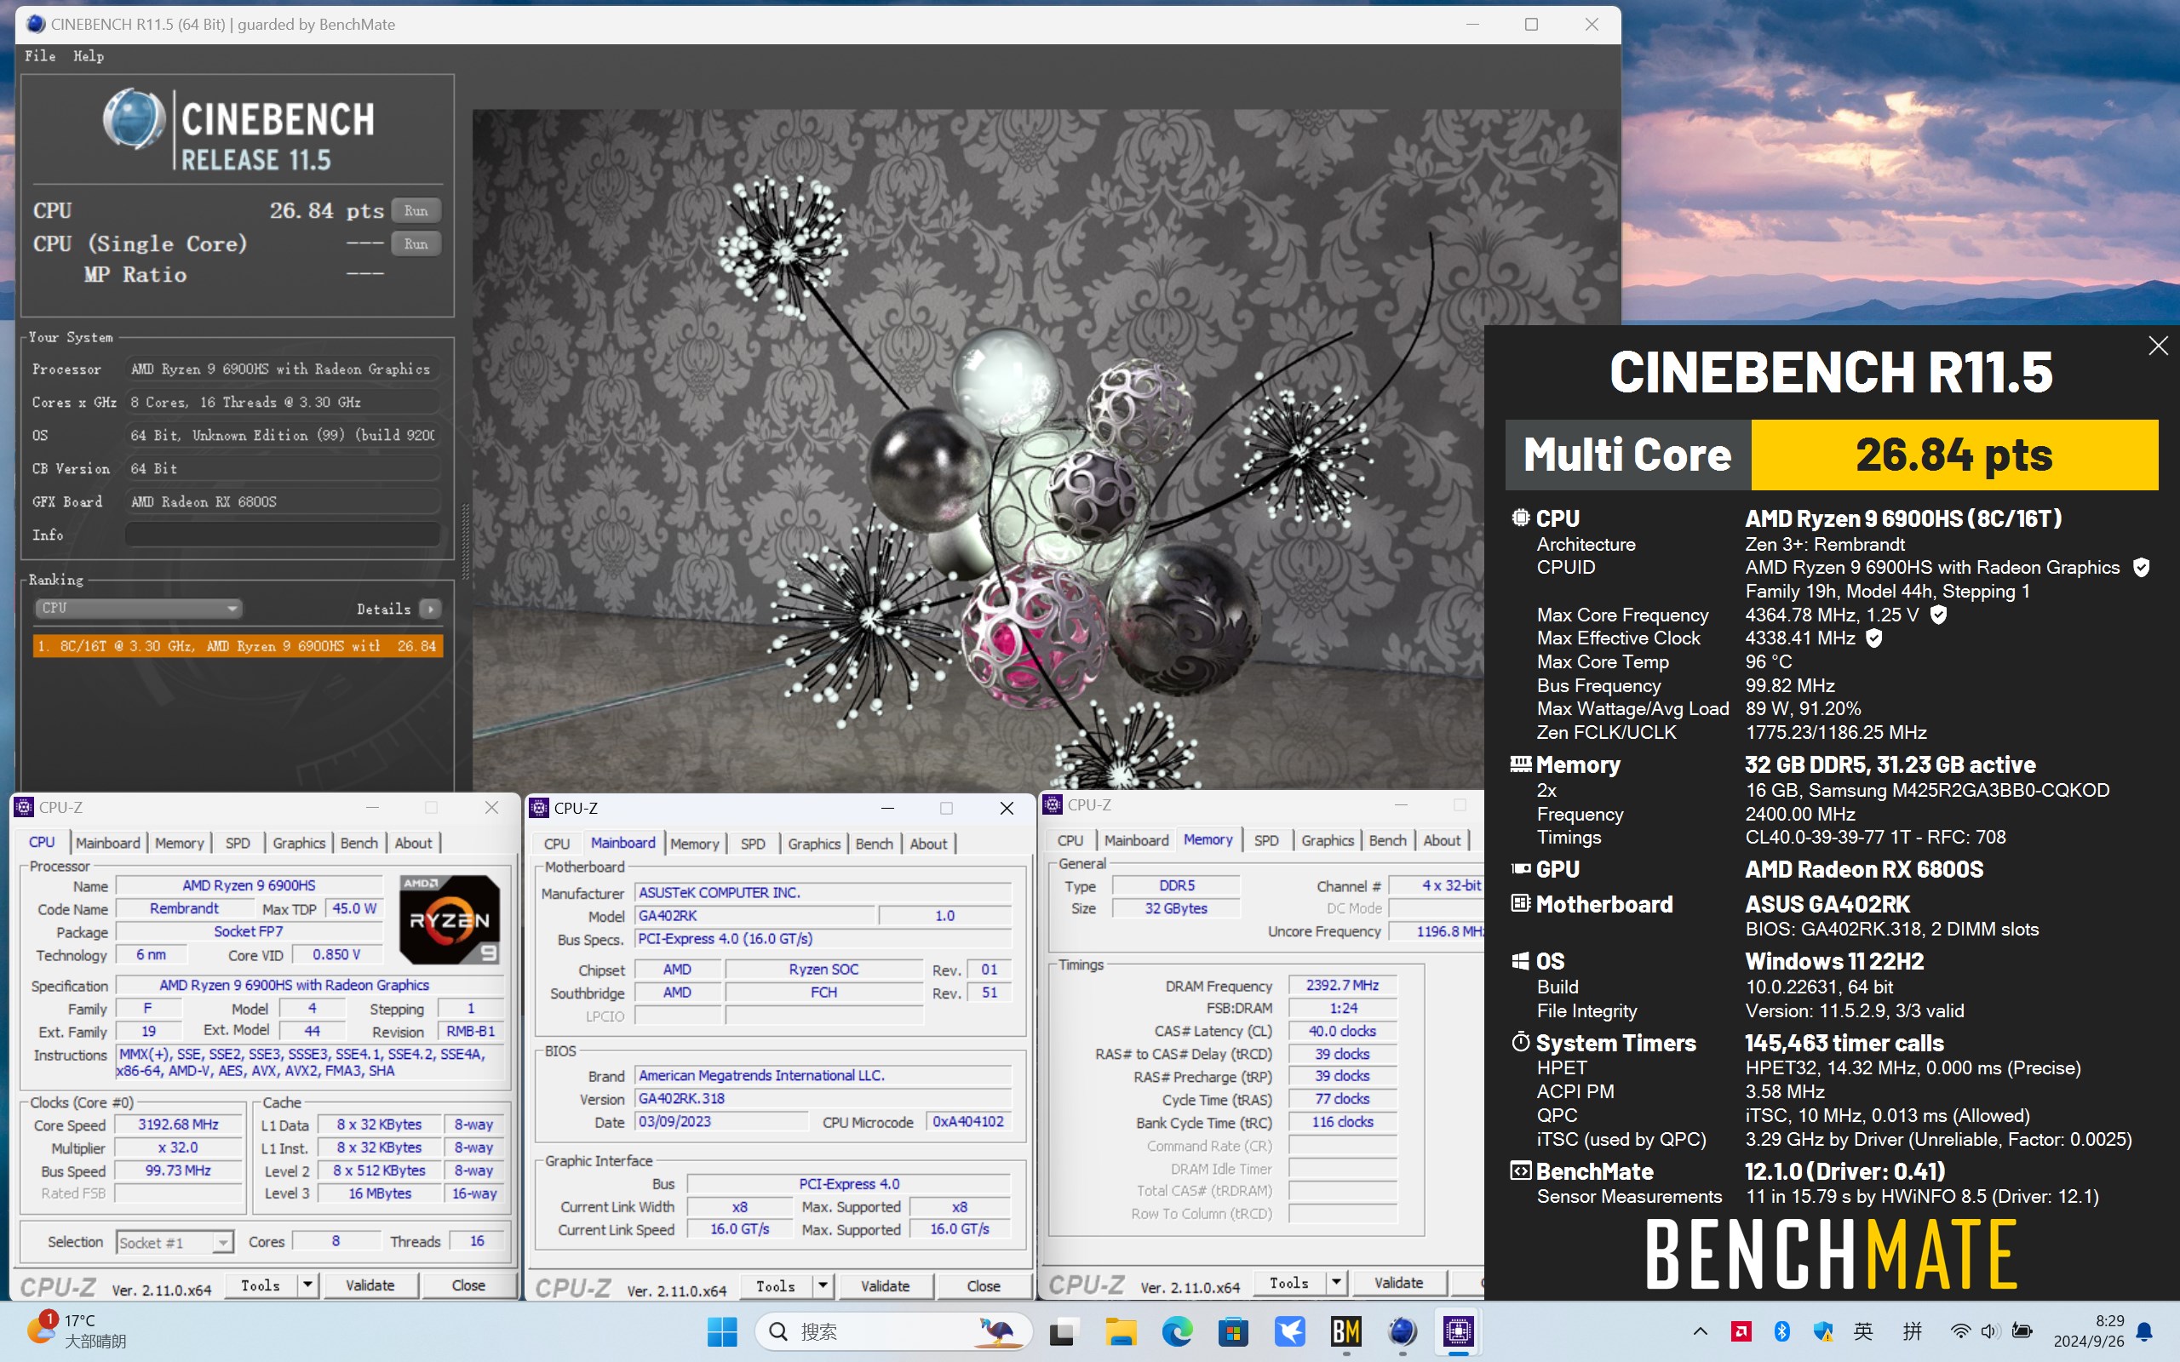Expand Tools arrow in CPU-Z Mainboard window
Screen dimensions: 2180x1362
click(823, 1286)
